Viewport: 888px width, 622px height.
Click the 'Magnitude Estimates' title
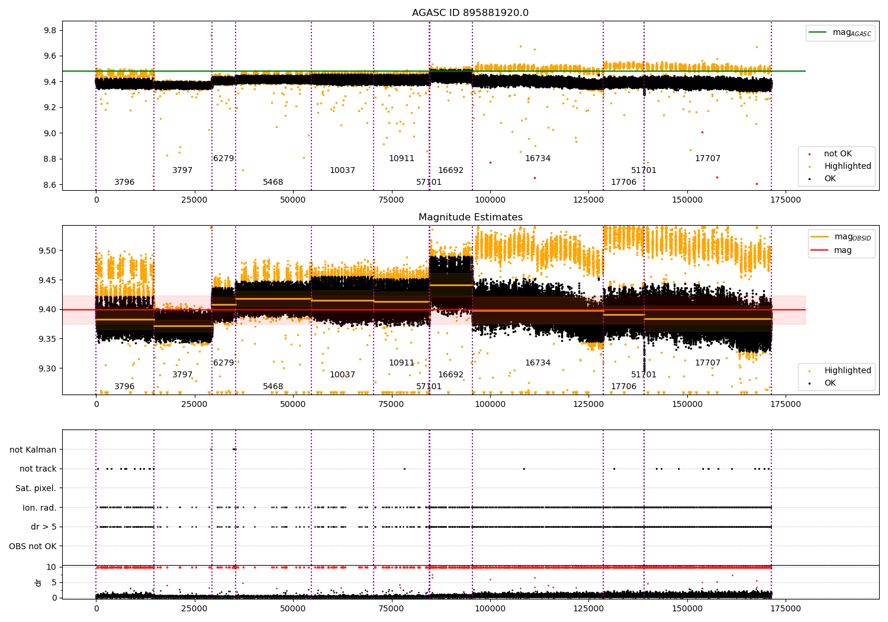[x=471, y=217]
